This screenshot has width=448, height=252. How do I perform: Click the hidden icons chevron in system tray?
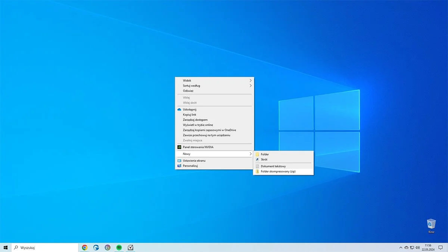(x=401, y=248)
